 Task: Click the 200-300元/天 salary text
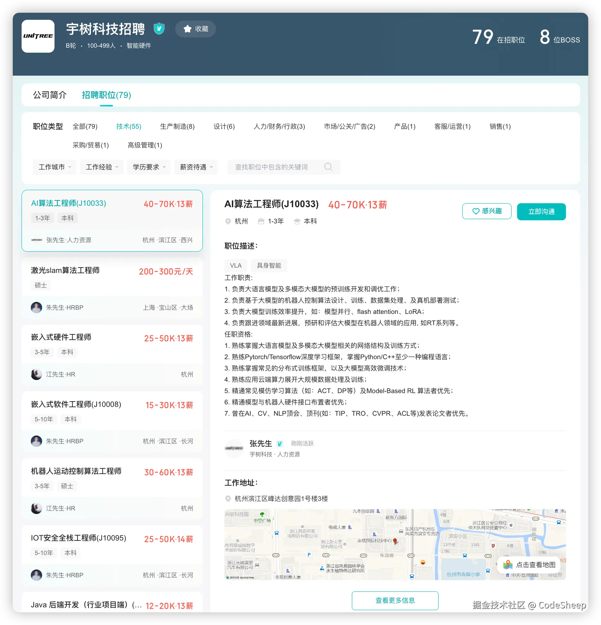166,271
